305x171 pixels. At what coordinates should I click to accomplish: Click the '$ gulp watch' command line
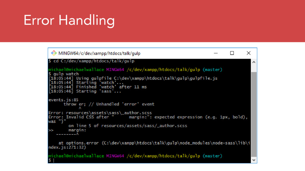point(64,74)
